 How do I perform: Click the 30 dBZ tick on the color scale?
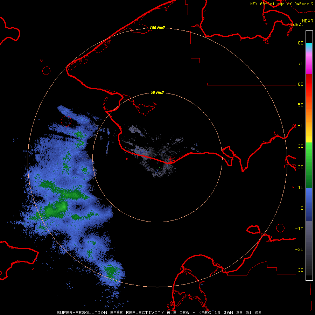coord(301,146)
